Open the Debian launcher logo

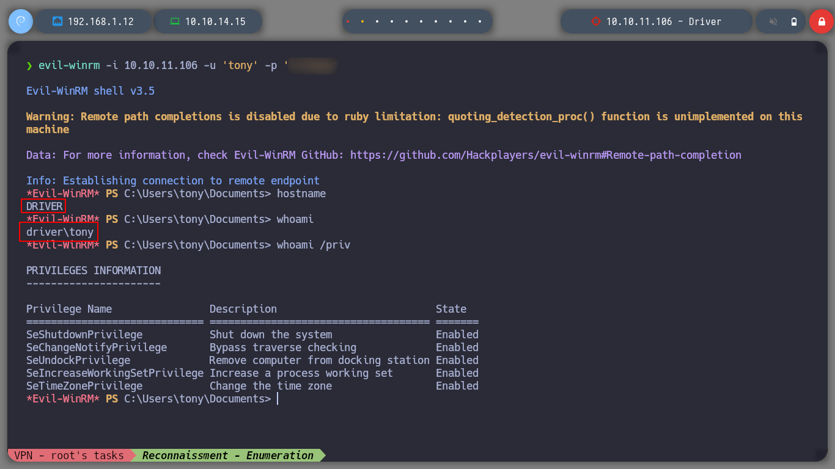(21, 21)
